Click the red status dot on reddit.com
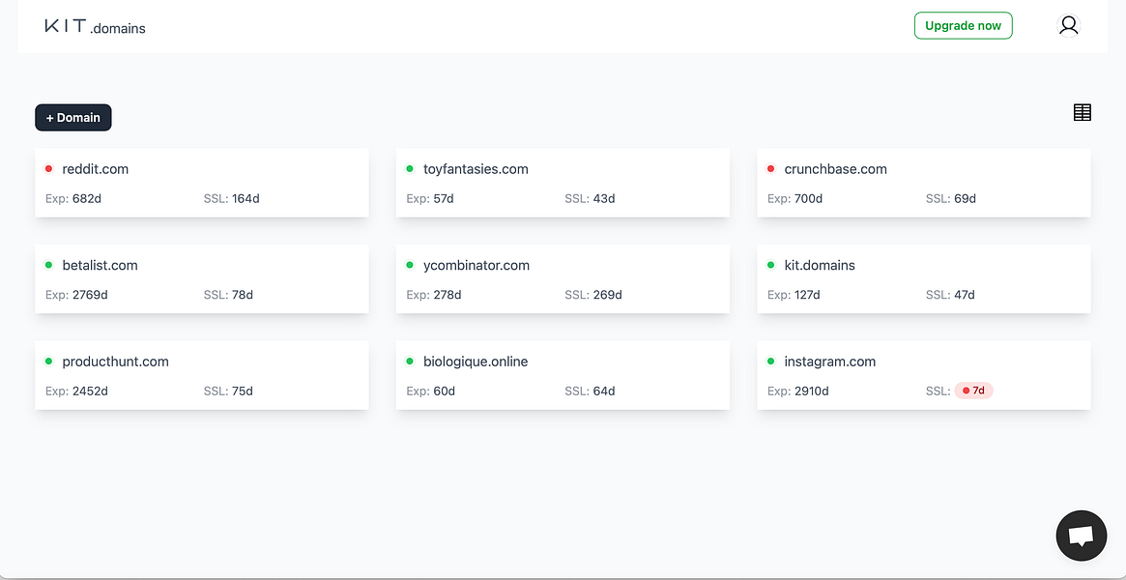 pos(49,168)
